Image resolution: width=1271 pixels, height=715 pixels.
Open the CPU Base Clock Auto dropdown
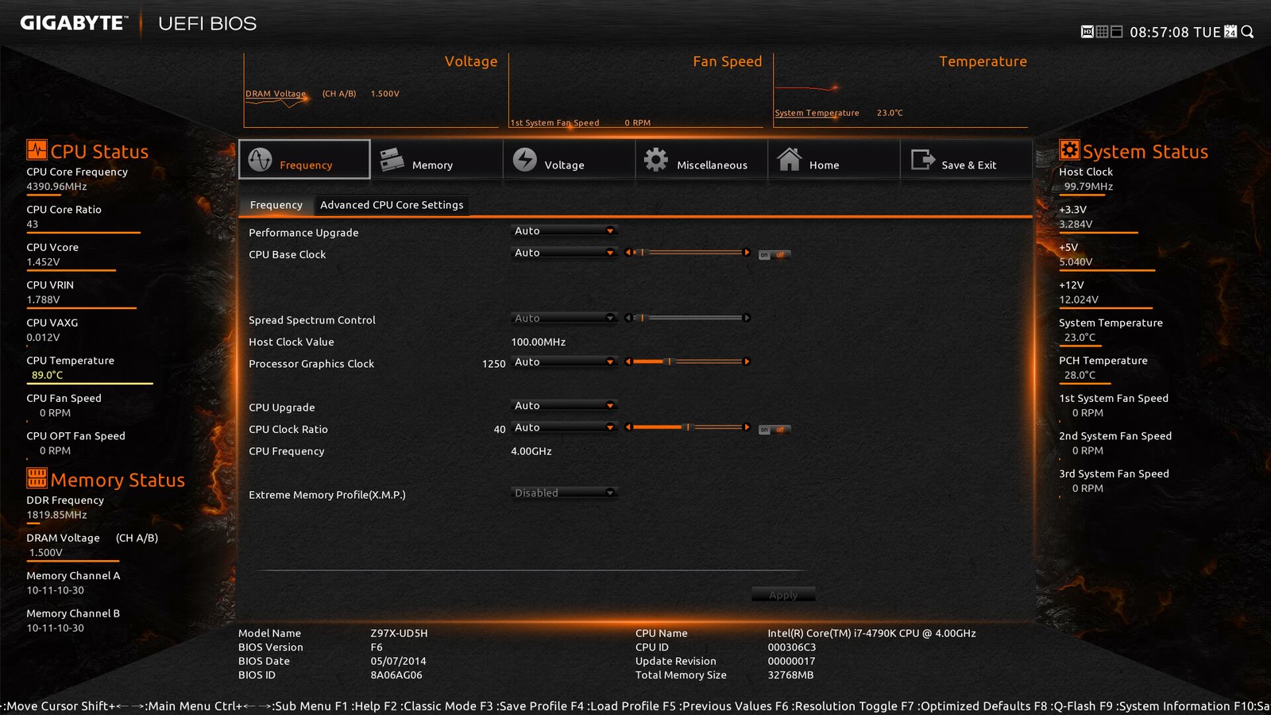563,253
